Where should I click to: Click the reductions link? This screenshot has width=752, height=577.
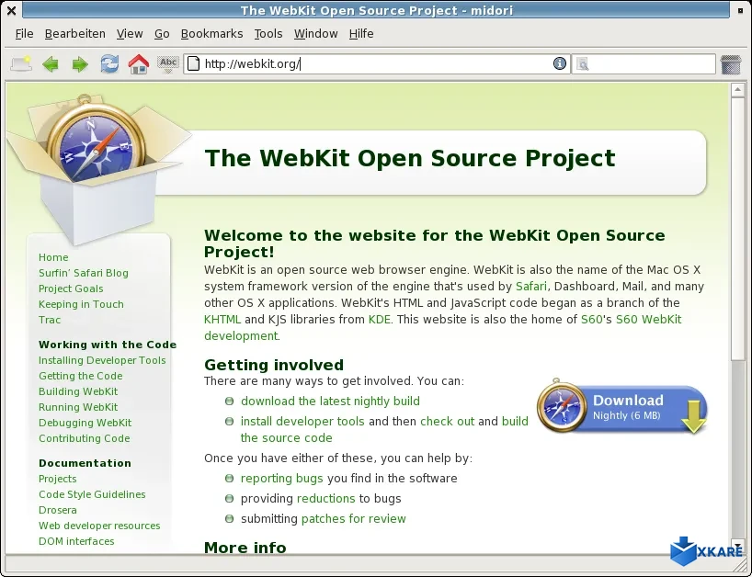326,498
